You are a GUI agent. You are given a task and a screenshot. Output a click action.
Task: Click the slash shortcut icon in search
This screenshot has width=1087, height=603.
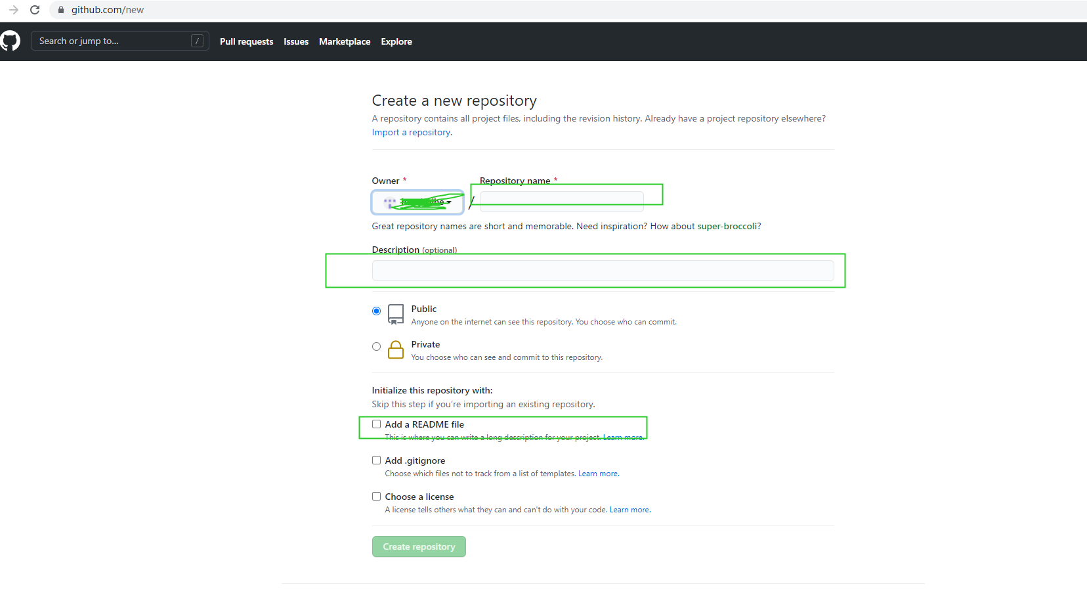pos(197,41)
